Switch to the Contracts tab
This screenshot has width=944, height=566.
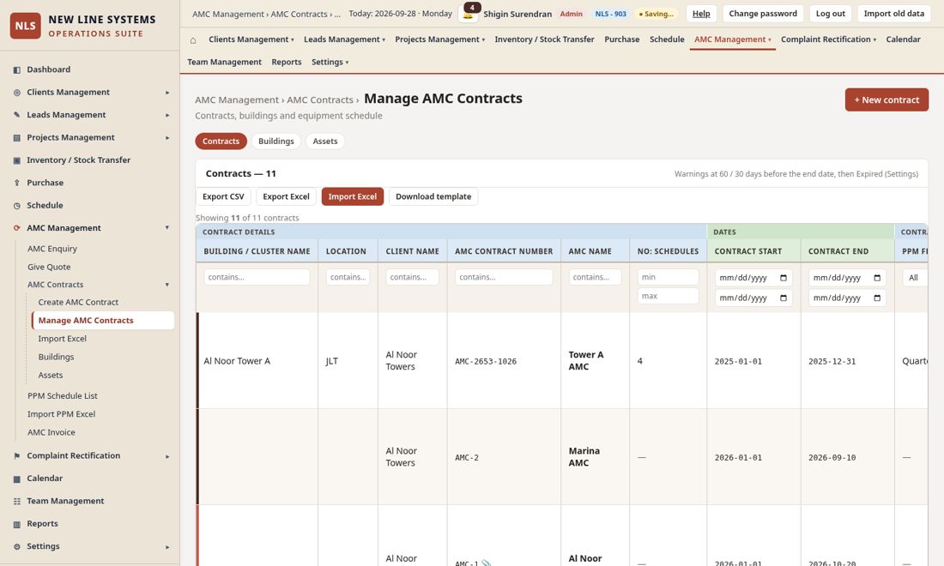(x=221, y=141)
